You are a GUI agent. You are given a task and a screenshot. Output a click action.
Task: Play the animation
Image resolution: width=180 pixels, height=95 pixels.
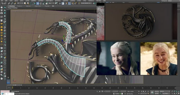(143, 91)
